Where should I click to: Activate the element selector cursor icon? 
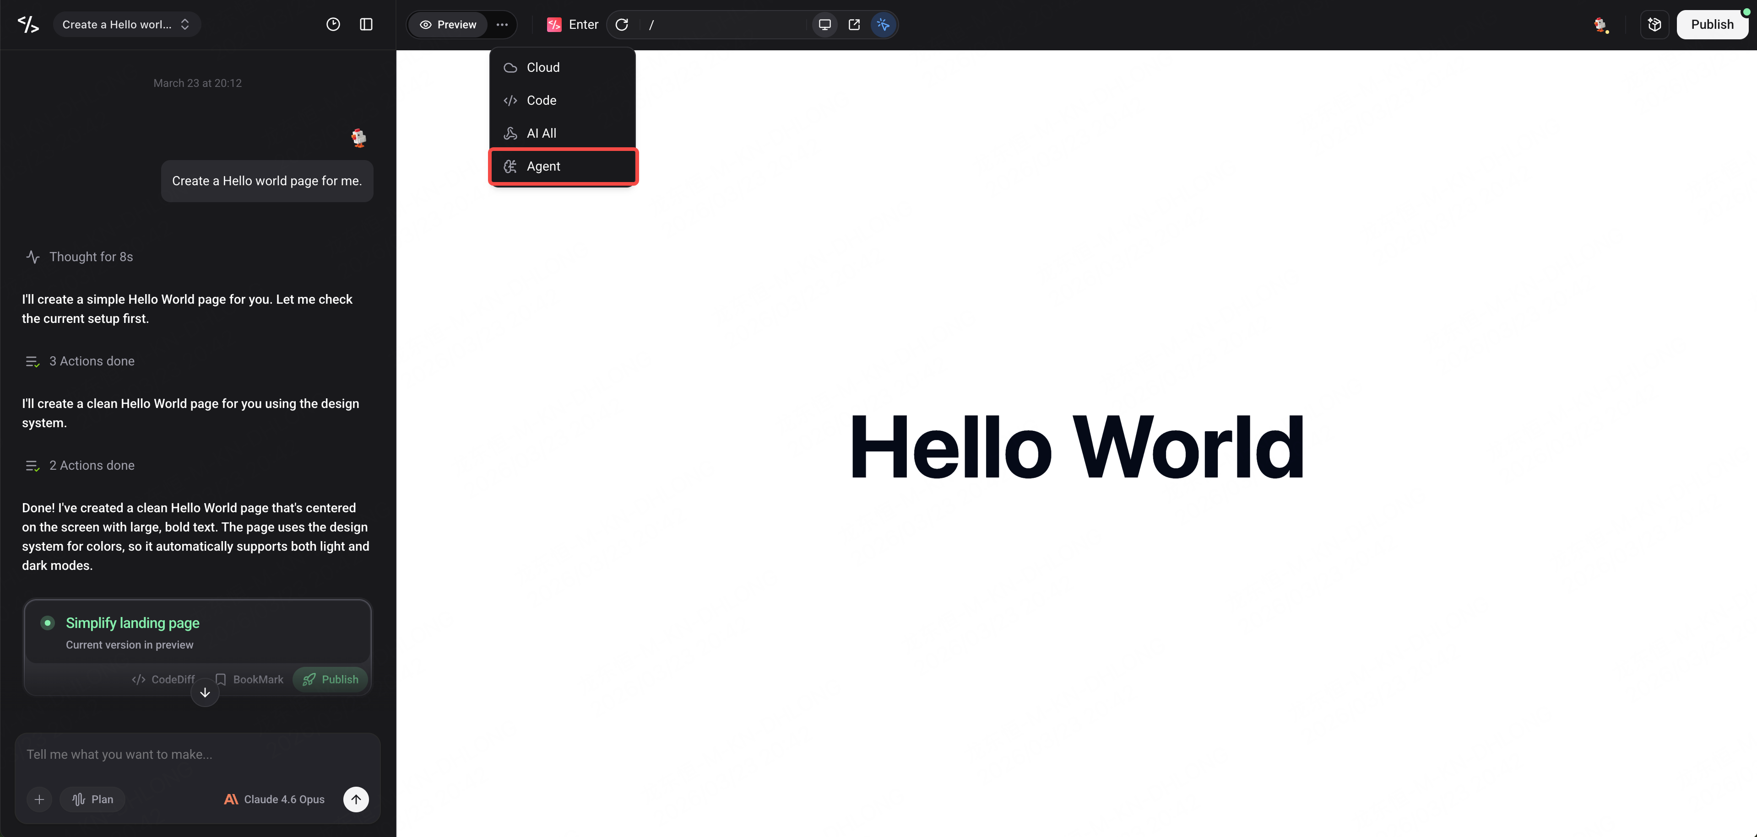[x=883, y=25]
